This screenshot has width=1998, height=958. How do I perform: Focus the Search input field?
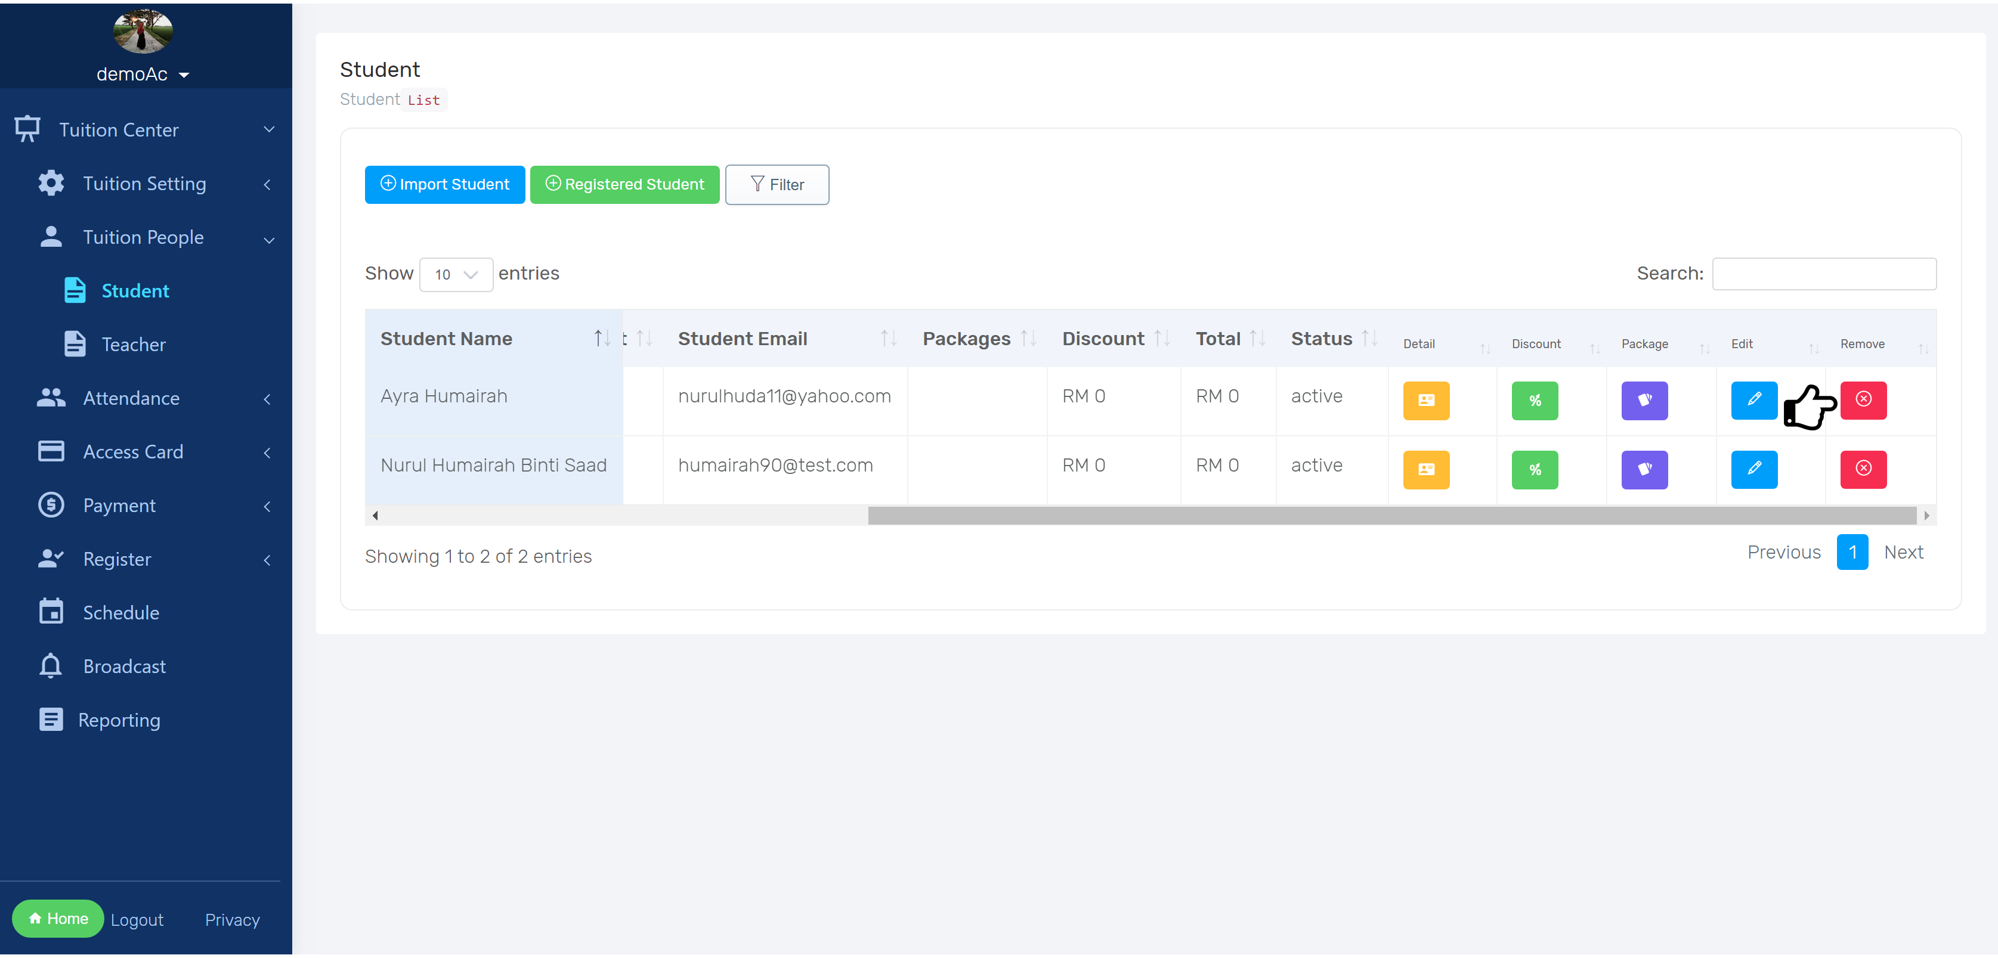click(1823, 274)
